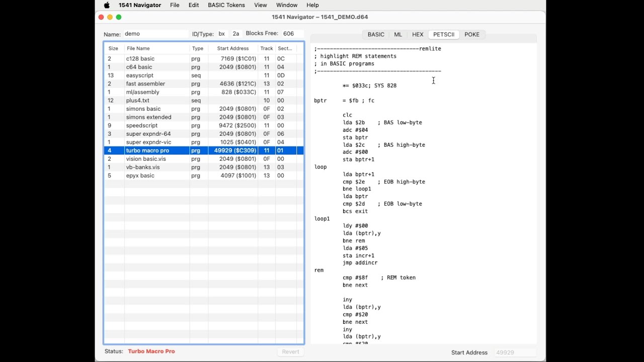Sort by the Type column header
644x362 pixels.
pos(199,48)
